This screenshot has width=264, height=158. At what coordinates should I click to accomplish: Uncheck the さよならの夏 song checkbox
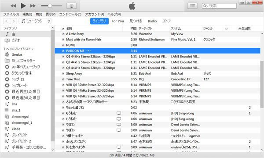(x=63, y=102)
